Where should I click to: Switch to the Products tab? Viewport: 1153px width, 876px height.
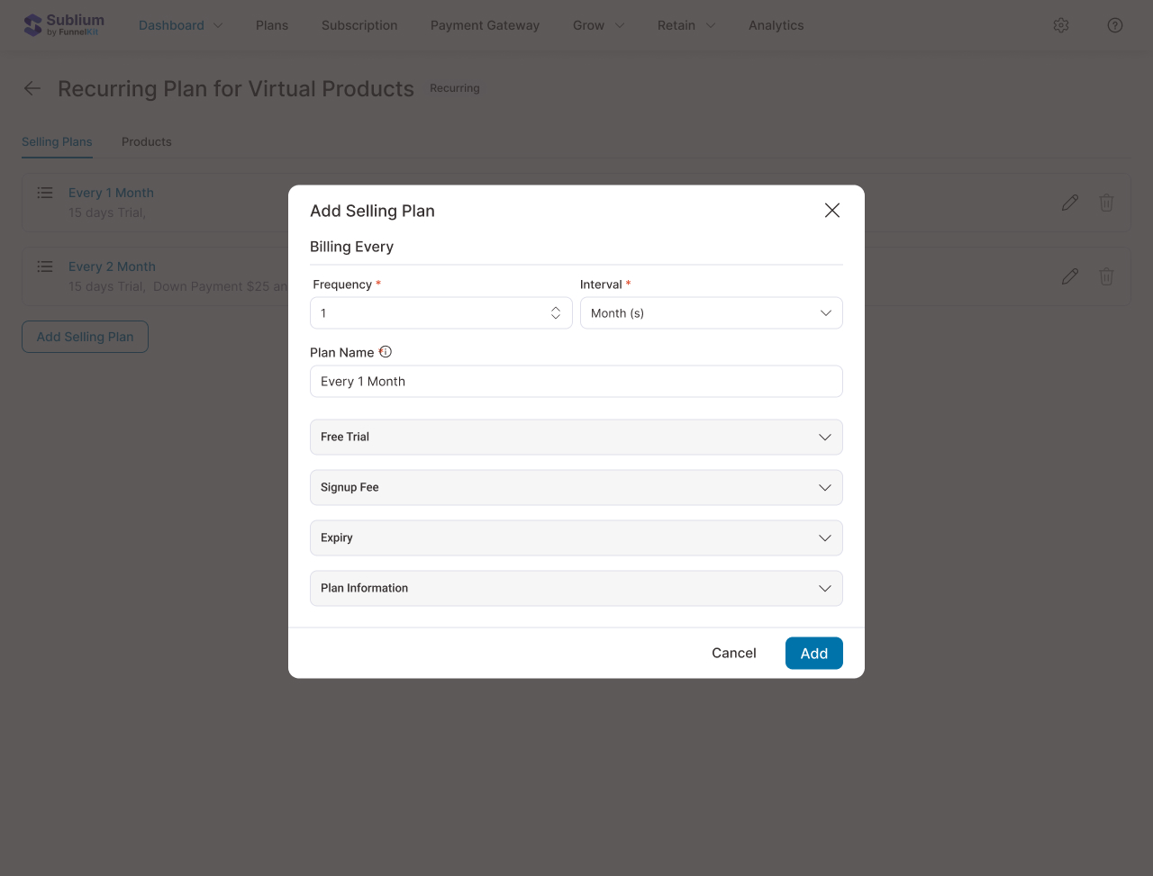(146, 141)
